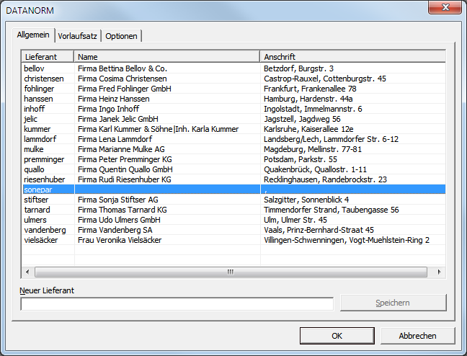Open the Optionen tab
The width and height of the screenshot is (467, 356).
[x=121, y=36]
